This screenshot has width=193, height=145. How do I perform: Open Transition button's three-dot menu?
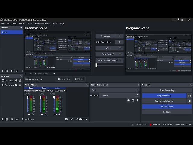coord(119,36)
